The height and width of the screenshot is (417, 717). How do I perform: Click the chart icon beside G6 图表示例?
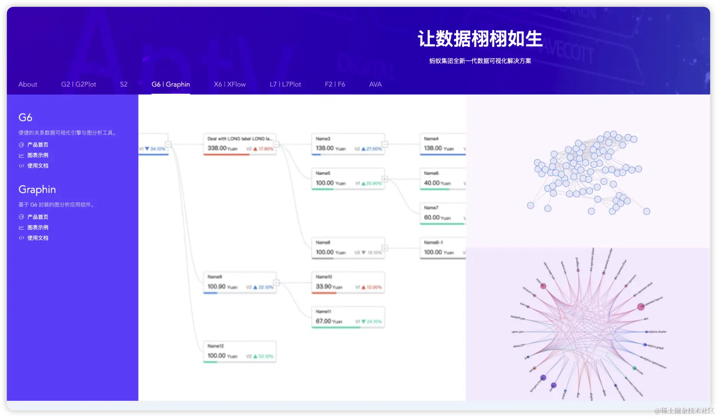pyautogui.click(x=21, y=155)
